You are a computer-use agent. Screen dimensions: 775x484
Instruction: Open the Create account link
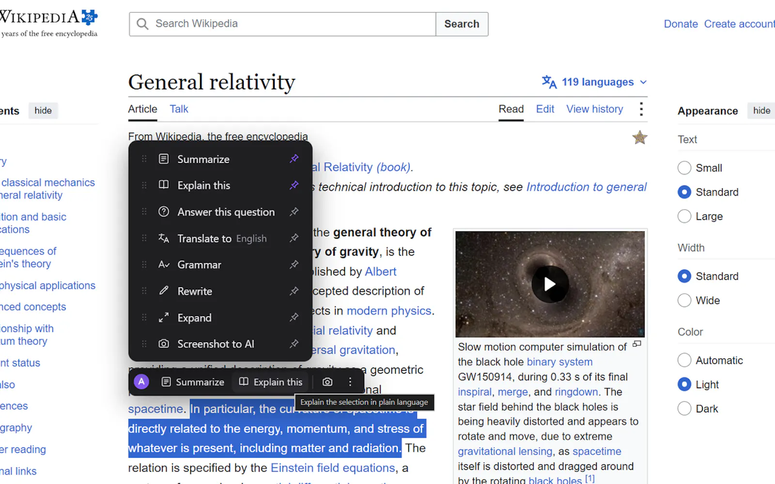click(x=739, y=24)
